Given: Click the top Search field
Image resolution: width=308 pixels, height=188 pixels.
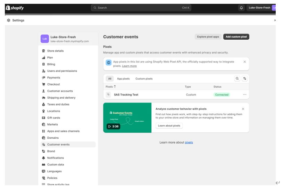Looking at the screenshot, I should [x=141, y=8].
